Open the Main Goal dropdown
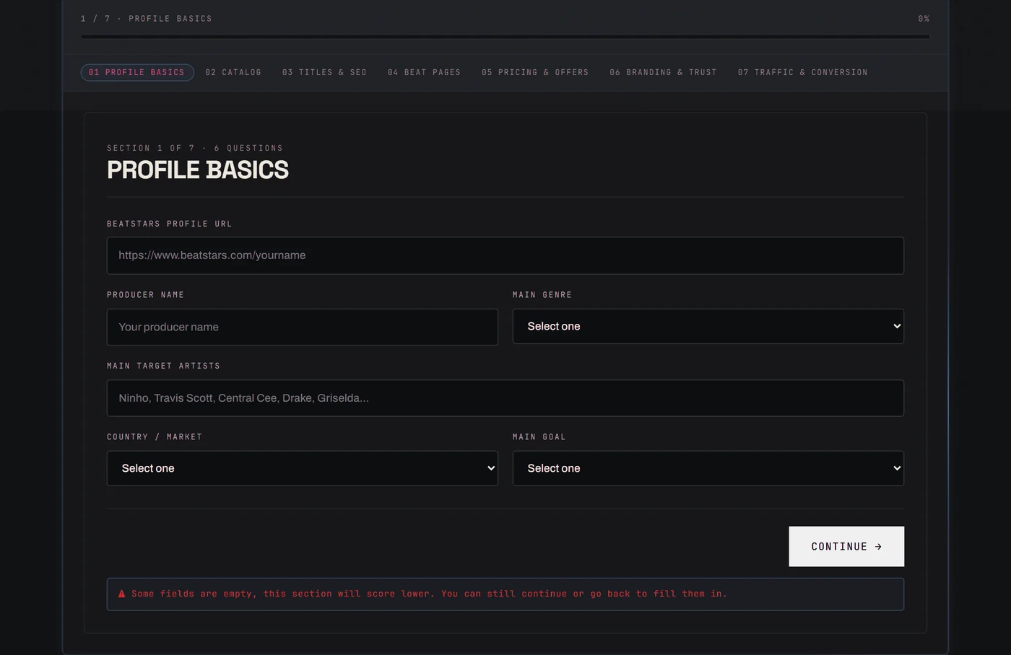The width and height of the screenshot is (1011, 655). click(x=708, y=468)
